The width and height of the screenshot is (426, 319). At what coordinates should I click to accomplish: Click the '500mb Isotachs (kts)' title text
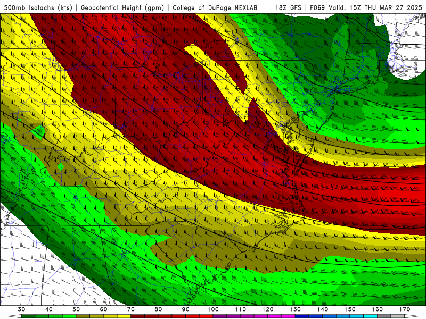point(38,7)
